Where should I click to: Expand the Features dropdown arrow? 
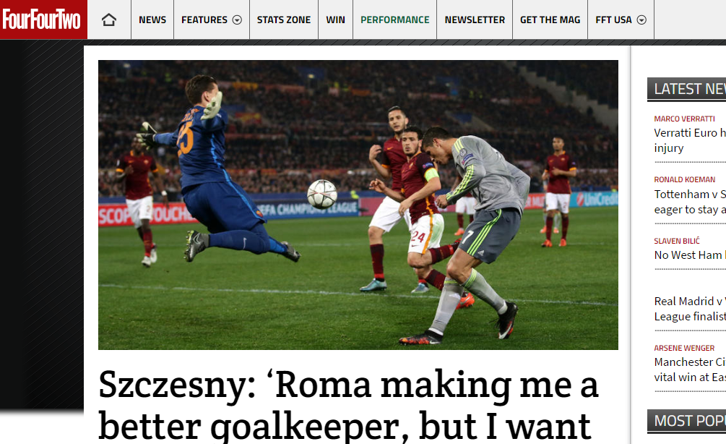click(x=237, y=20)
